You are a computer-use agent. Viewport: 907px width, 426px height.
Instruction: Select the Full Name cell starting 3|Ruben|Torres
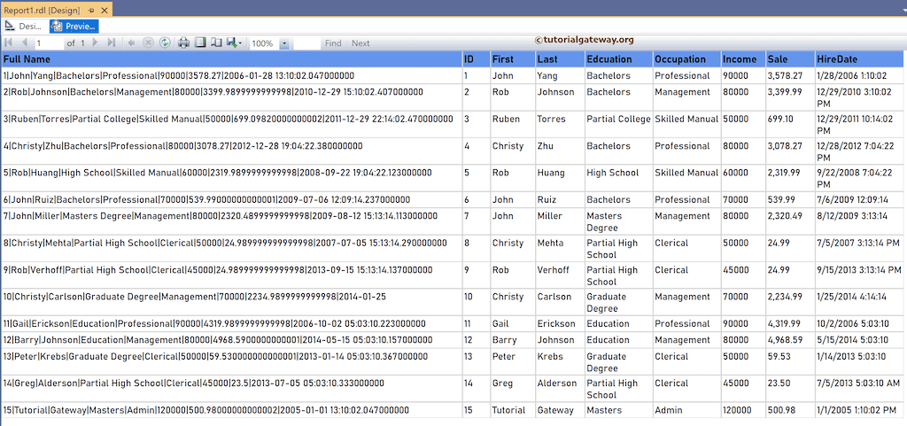coord(231,124)
